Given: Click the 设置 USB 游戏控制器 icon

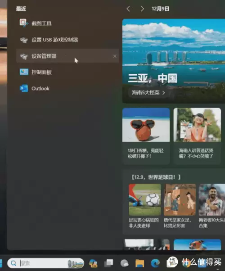Looking at the screenshot, I should pos(24,40).
